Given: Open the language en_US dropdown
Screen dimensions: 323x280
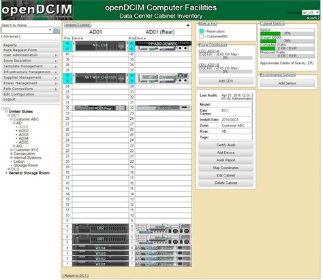Looking at the screenshot, I should coord(311,12).
